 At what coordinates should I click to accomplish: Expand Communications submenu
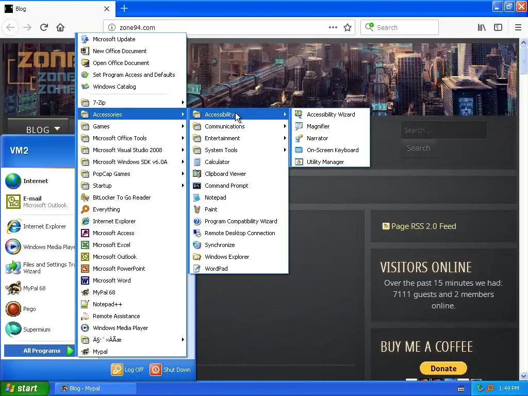click(x=239, y=126)
